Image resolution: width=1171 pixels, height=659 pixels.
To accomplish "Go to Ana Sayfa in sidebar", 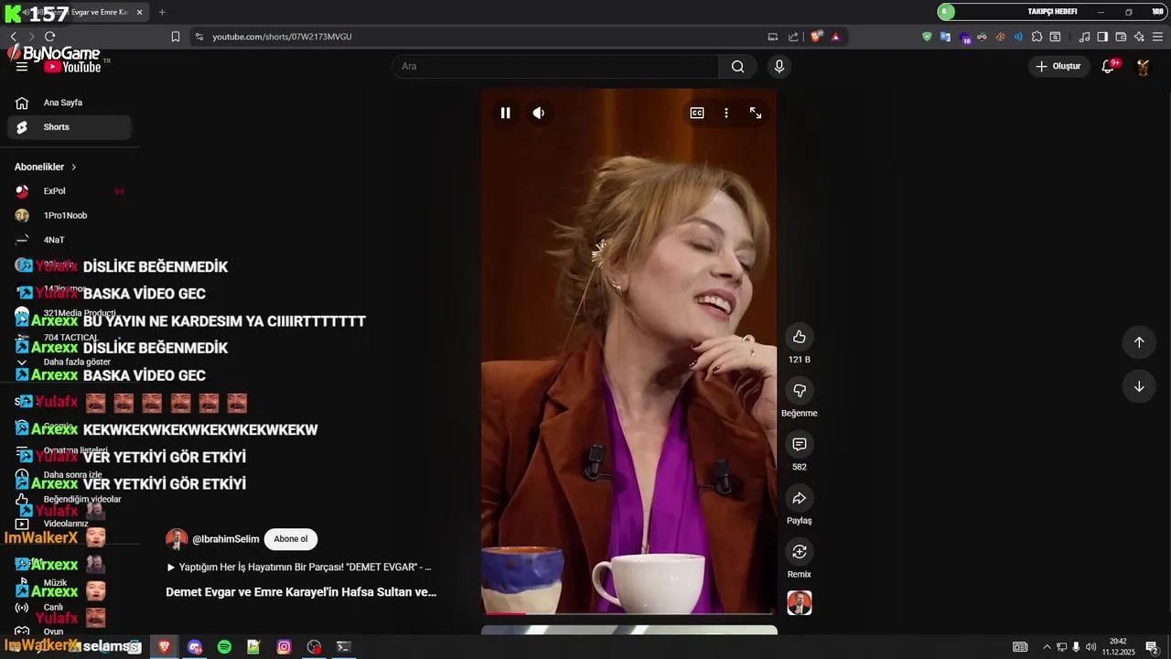I will [70, 103].
